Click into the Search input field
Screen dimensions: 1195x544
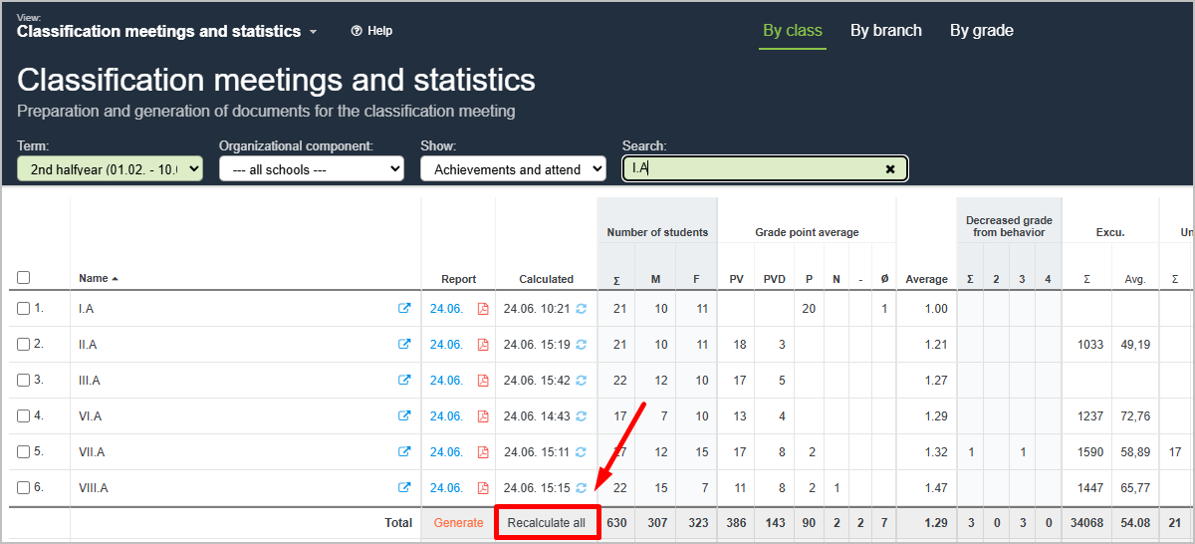coord(757,169)
